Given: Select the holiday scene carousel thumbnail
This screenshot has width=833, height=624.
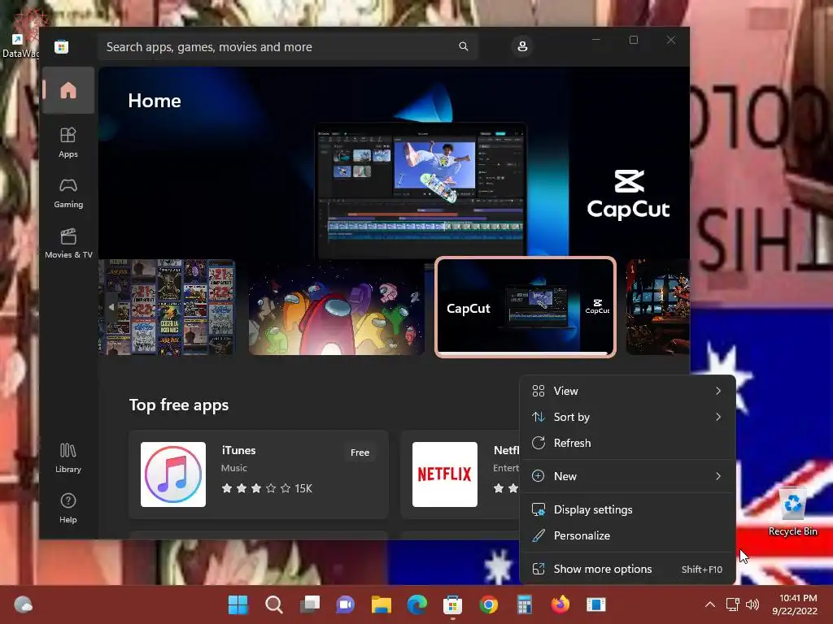Looking at the screenshot, I should click(x=657, y=307).
